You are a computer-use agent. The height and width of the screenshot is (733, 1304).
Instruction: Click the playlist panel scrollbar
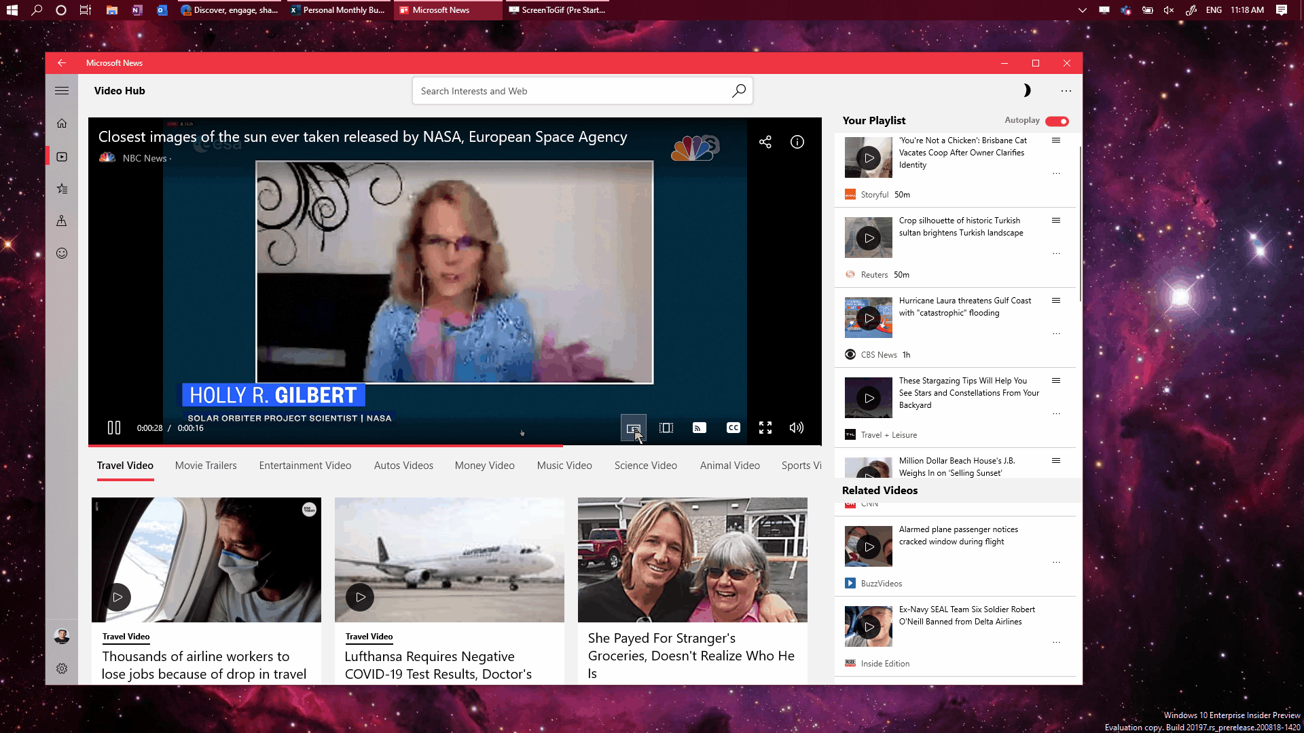[1080, 224]
